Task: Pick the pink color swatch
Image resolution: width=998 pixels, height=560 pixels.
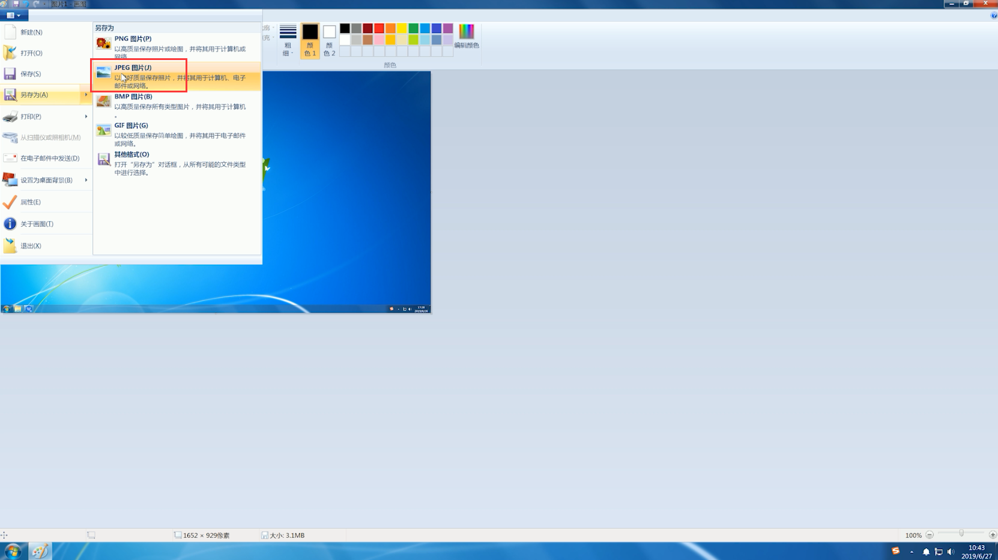Action: [379, 40]
